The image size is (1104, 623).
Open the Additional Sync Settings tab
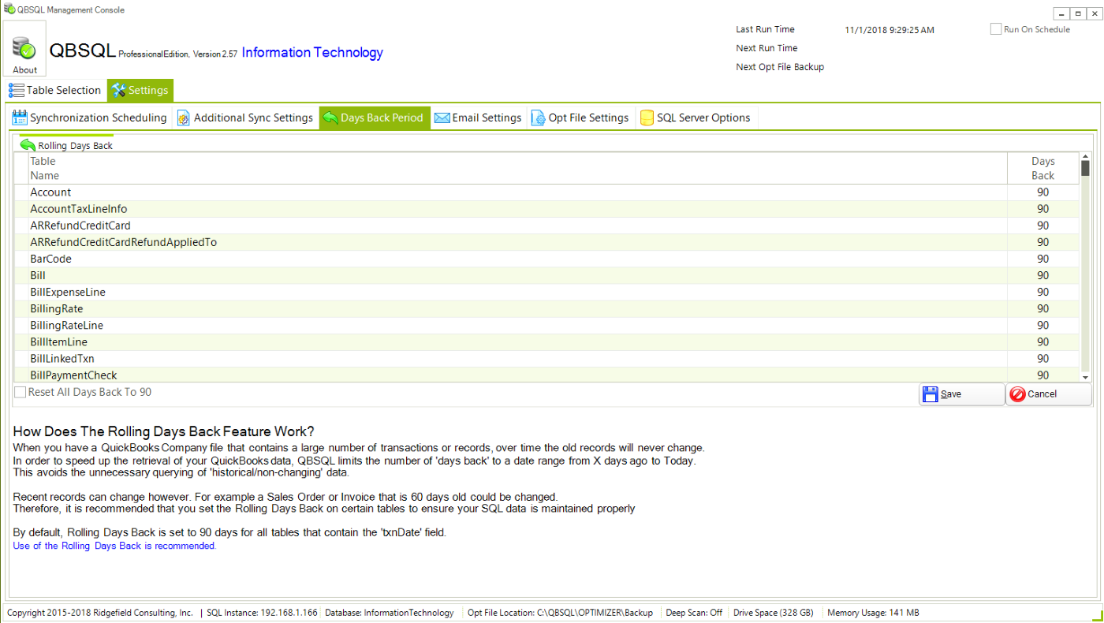(244, 118)
